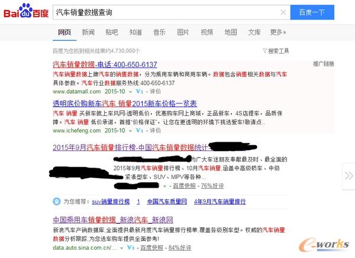The image size is (355, 258).
Task: Click the 百度一下 search button
Action: click(x=312, y=12)
